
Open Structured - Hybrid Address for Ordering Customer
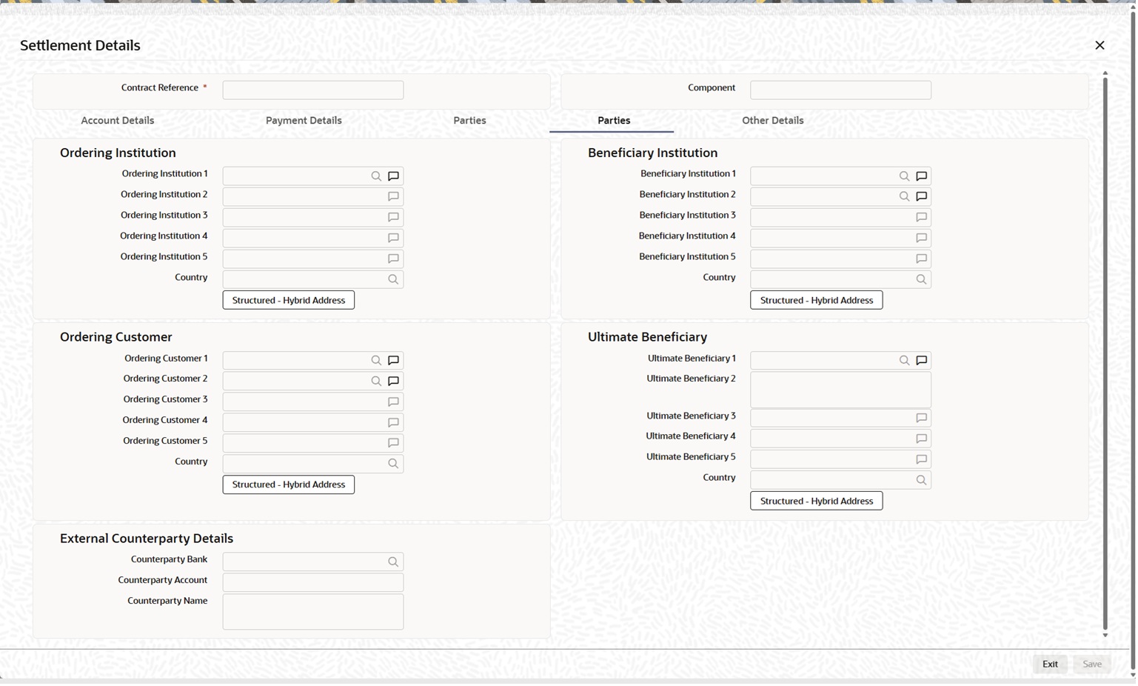[289, 485]
